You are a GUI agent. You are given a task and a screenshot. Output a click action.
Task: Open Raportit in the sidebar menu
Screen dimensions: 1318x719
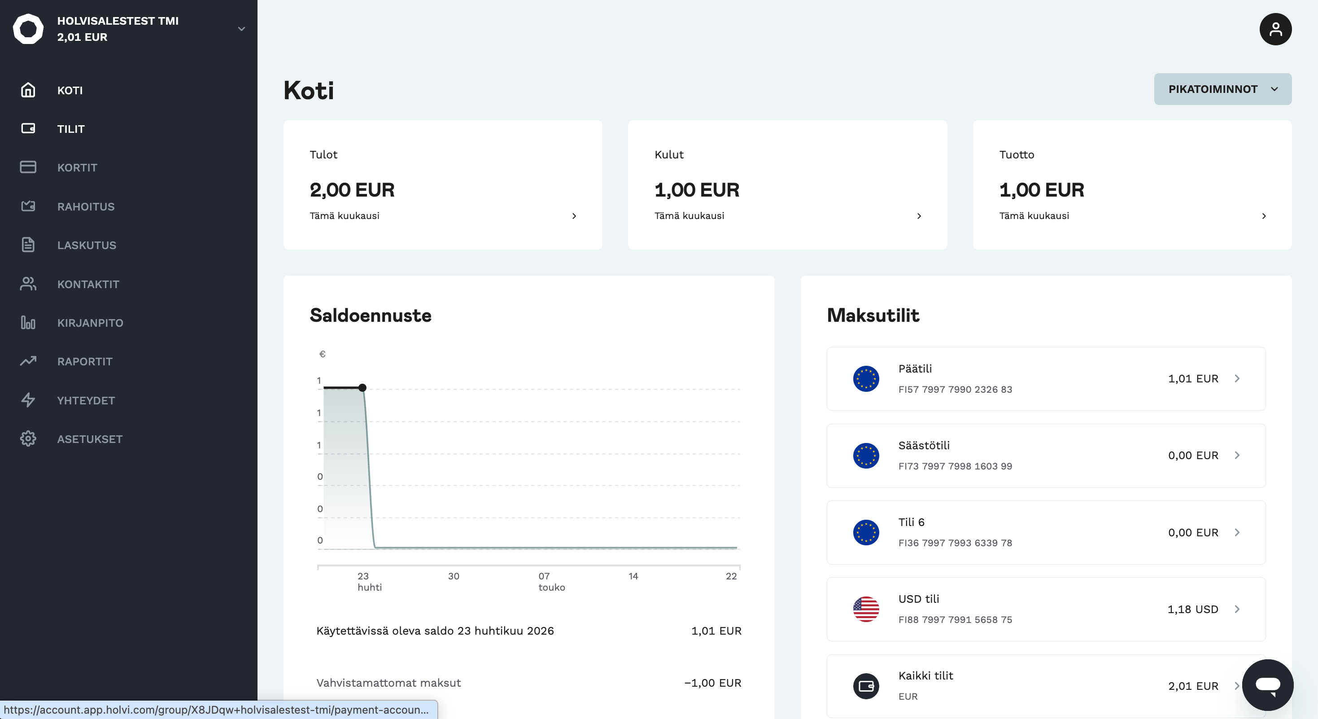click(85, 361)
